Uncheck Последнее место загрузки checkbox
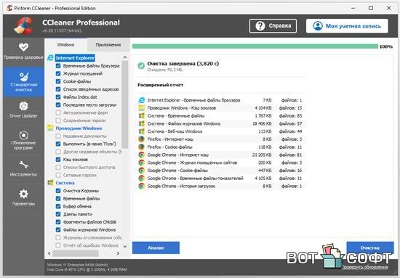The width and height of the screenshot is (400, 278). 58,105
